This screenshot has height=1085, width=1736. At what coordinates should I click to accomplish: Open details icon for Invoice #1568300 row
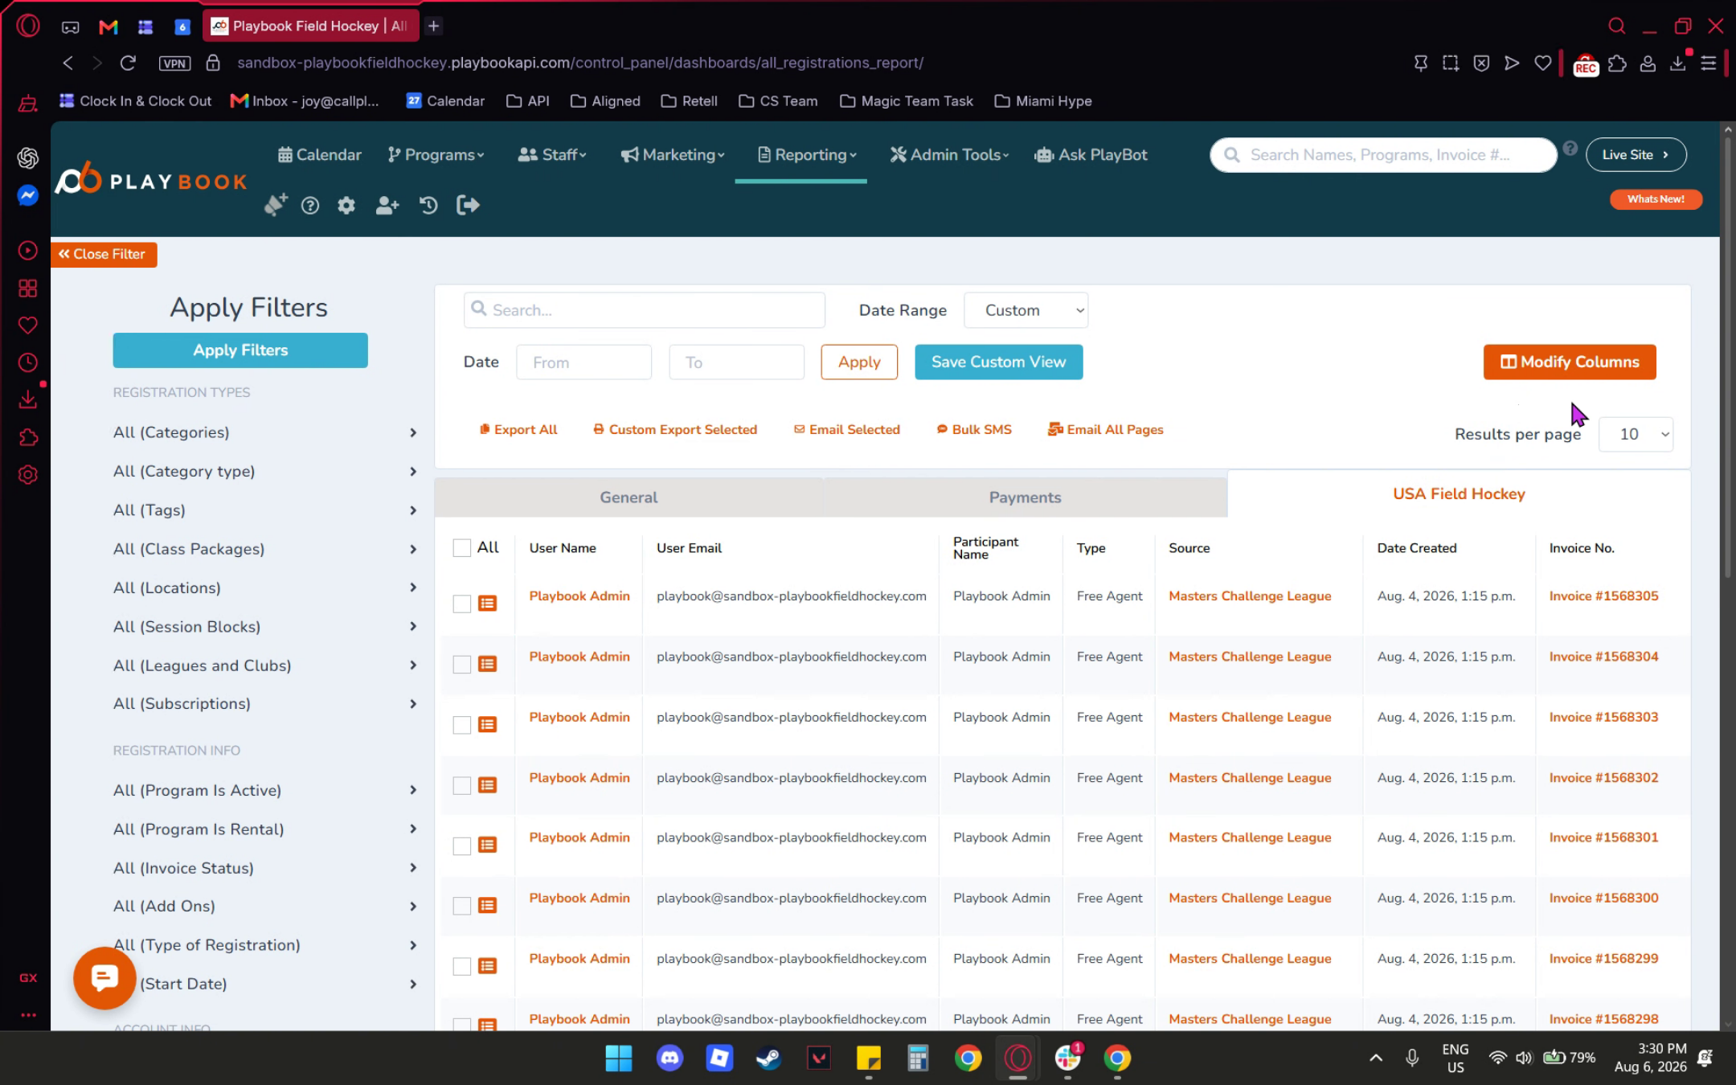point(487,906)
